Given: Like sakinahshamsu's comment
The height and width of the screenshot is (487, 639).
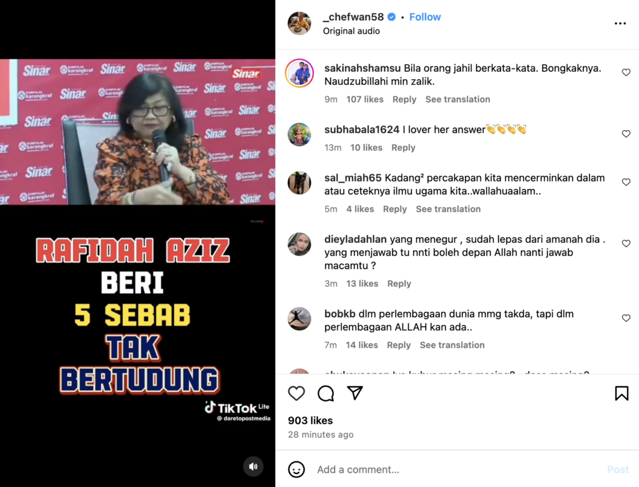Looking at the screenshot, I should pyautogui.click(x=626, y=72).
